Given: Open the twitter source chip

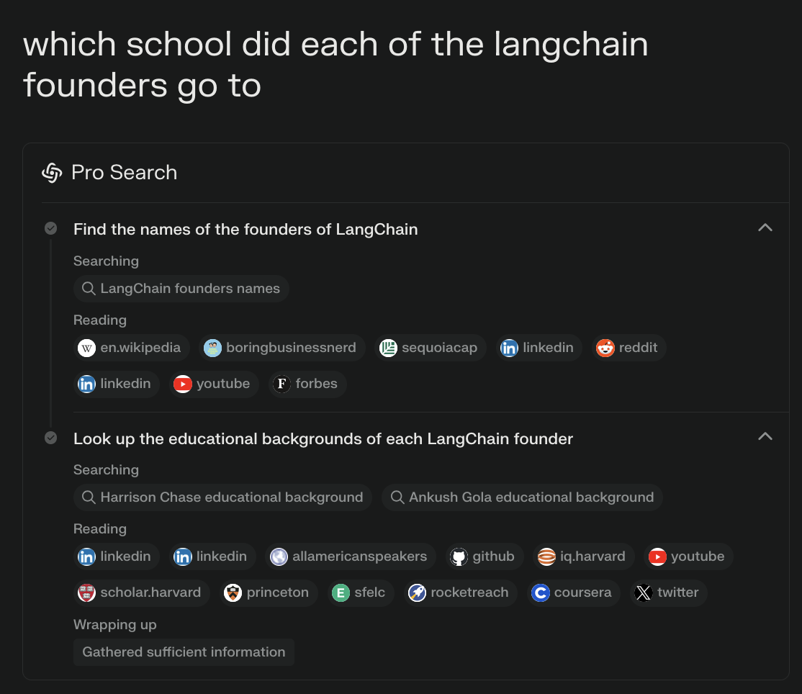Looking at the screenshot, I should tap(669, 592).
